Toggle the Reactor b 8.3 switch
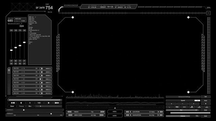 pos(41,83)
